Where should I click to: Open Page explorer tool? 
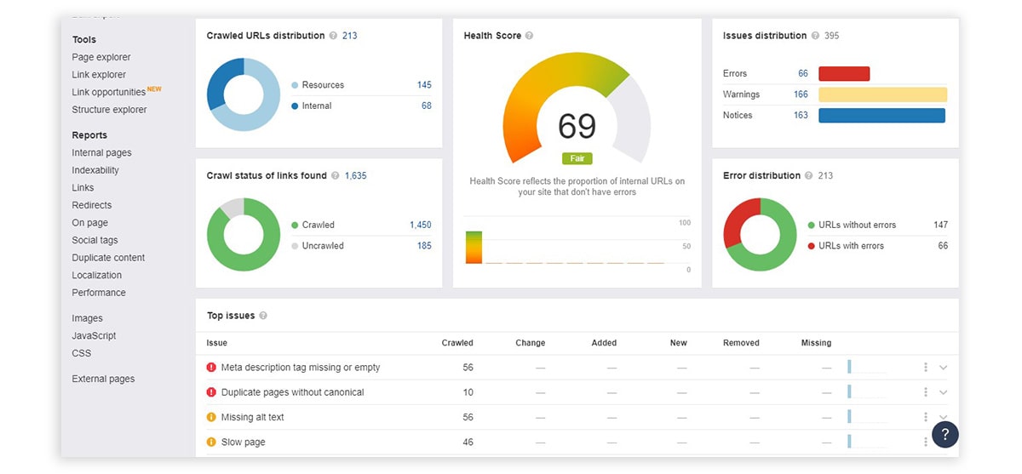tap(101, 57)
